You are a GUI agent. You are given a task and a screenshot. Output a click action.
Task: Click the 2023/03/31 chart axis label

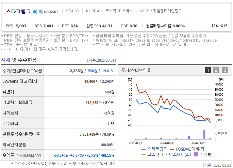pyautogui.click(x=136, y=143)
